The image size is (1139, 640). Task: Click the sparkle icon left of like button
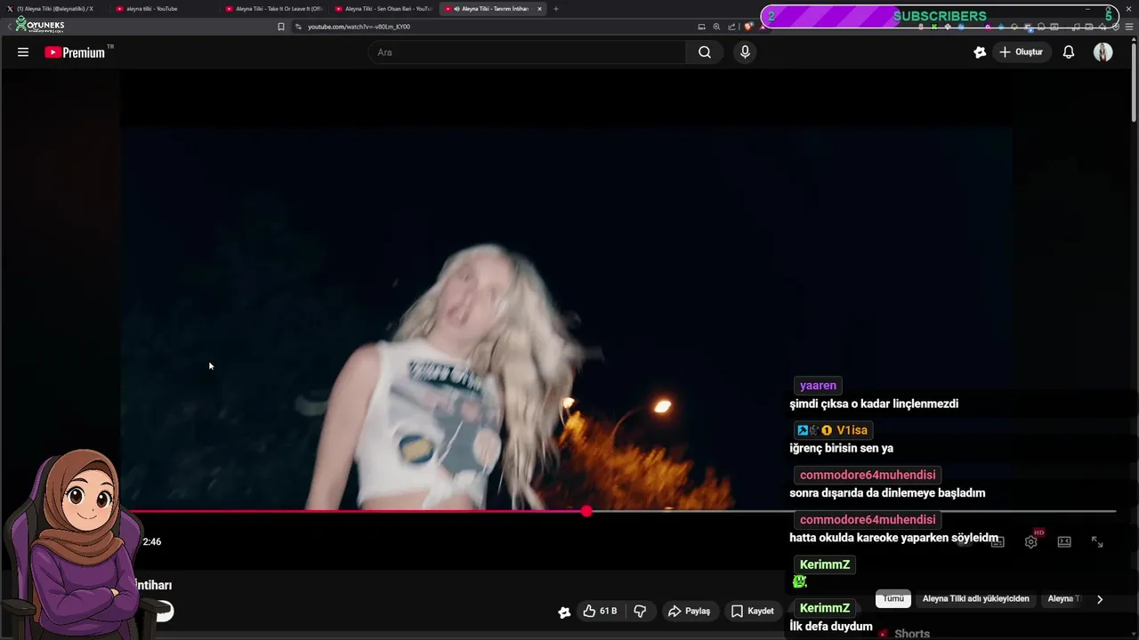[564, 612]
